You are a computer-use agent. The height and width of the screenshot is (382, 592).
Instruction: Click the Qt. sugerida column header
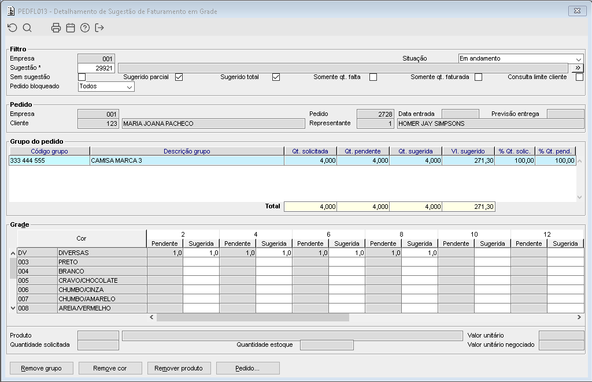click(x=415, y=151)
